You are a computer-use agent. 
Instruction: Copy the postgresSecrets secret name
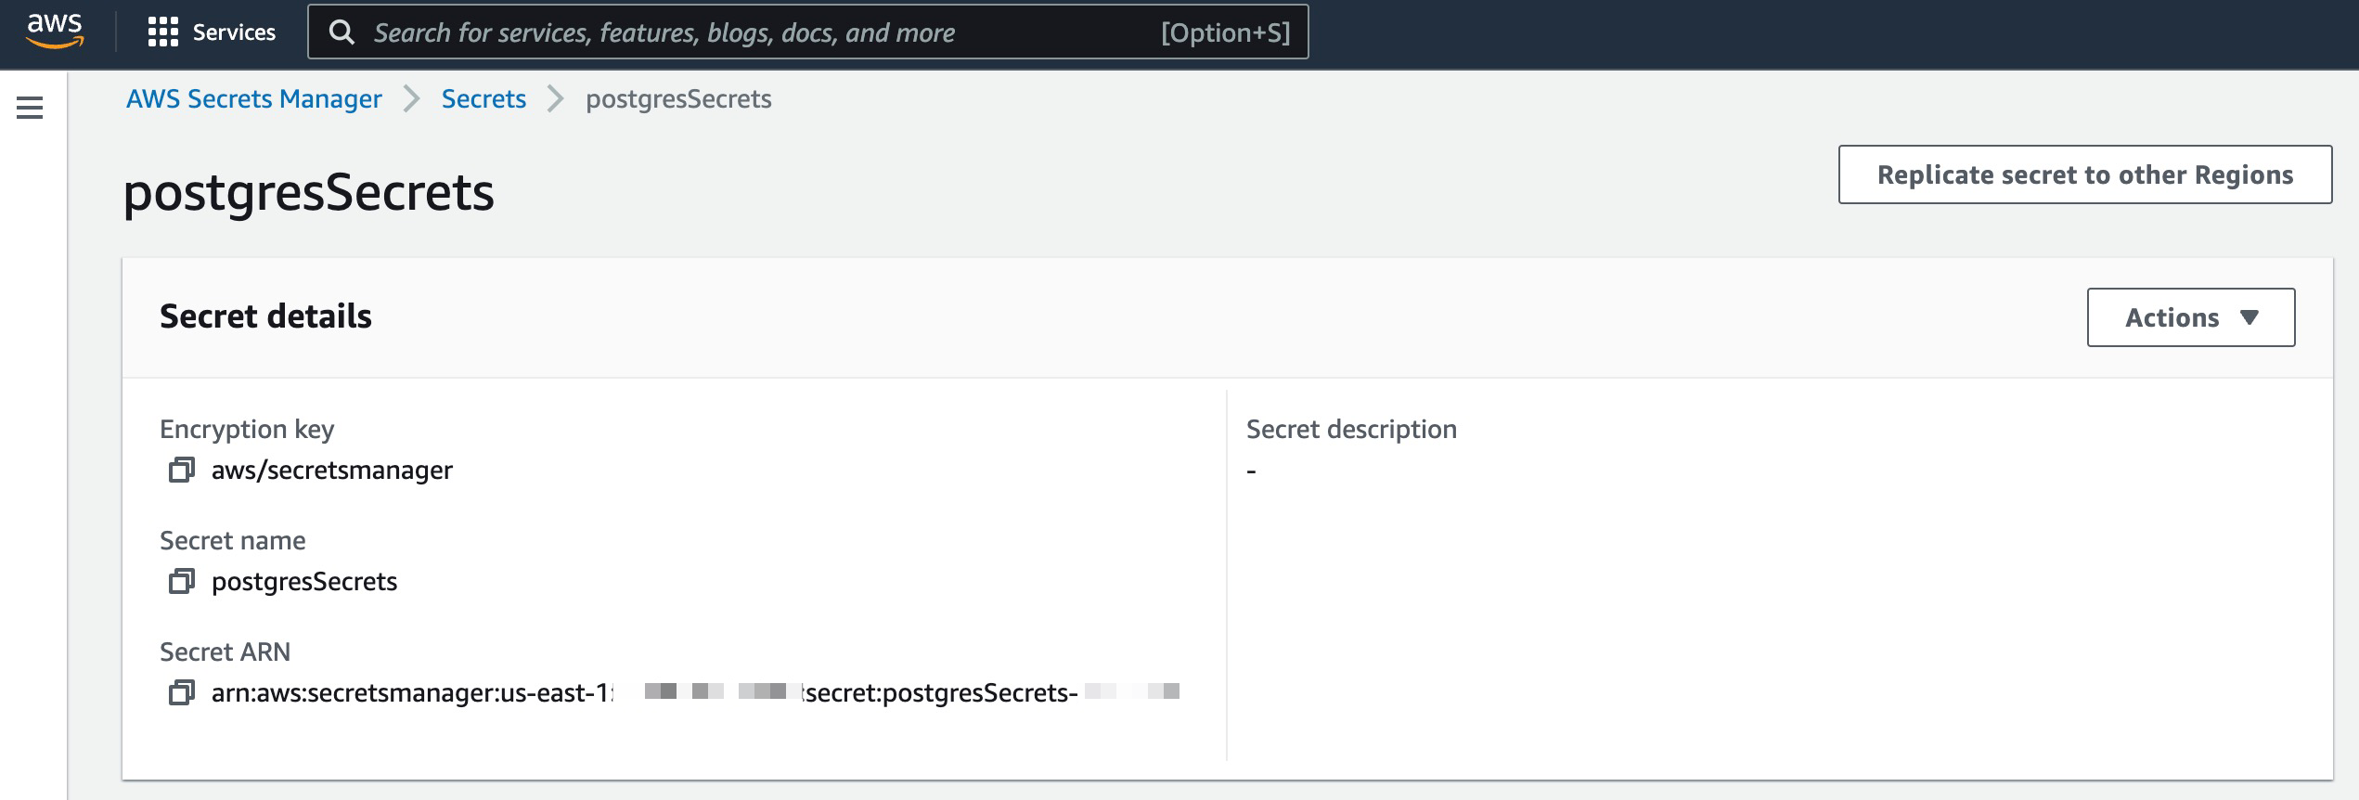pos(181,581)
